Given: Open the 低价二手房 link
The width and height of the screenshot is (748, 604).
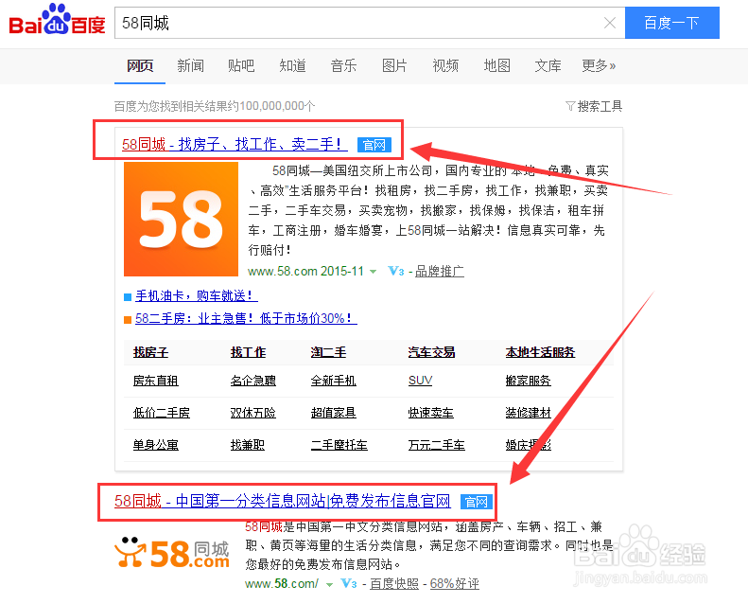Looking at the screenshot, I should [162, 413].
